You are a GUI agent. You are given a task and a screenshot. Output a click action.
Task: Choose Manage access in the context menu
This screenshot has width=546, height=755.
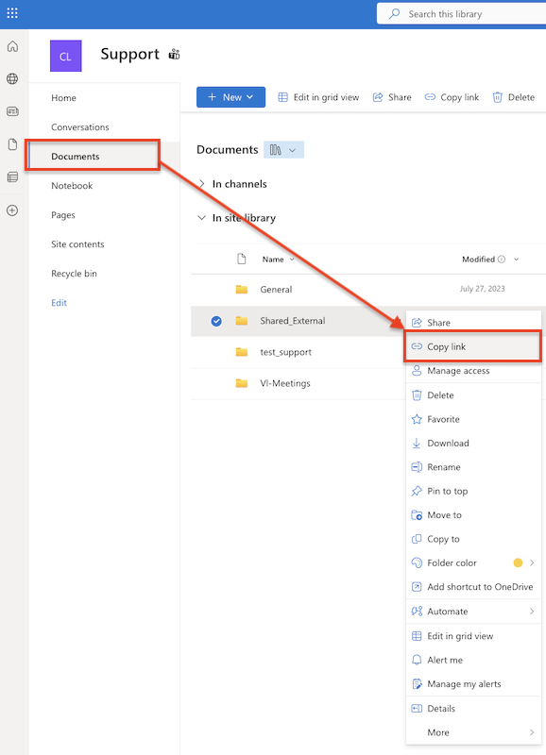pyautogui.click(x=473, y=371)
